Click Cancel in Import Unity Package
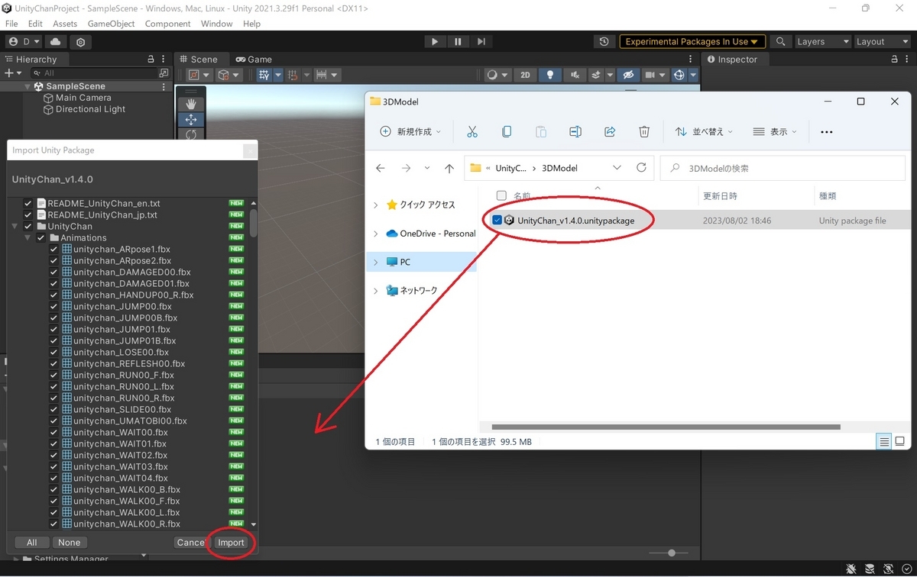 pos(190,543)
